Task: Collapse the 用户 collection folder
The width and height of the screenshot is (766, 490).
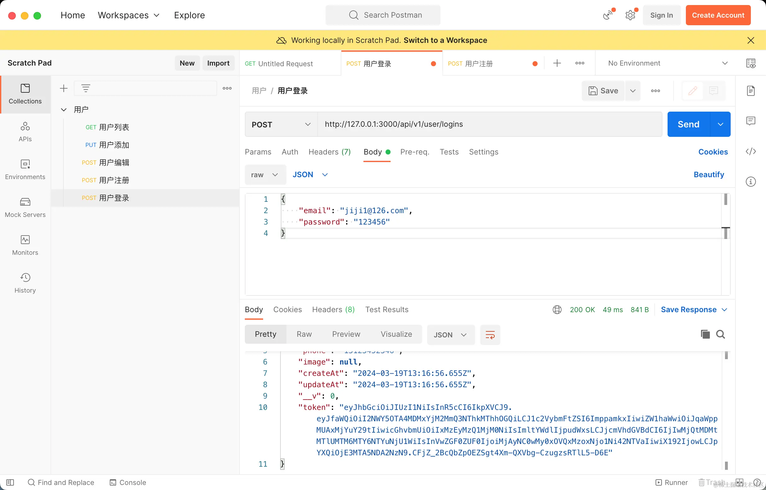Action: pyautogui.click(x=64, y=110)
